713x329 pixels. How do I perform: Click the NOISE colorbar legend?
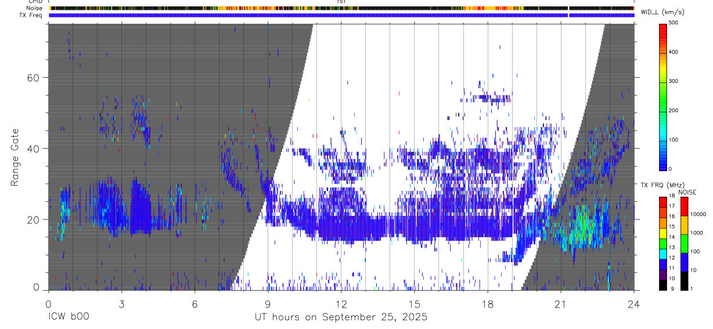click(685, 243)
